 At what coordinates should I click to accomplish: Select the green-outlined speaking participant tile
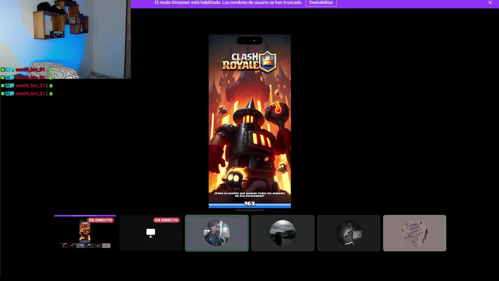pos(217,233)
